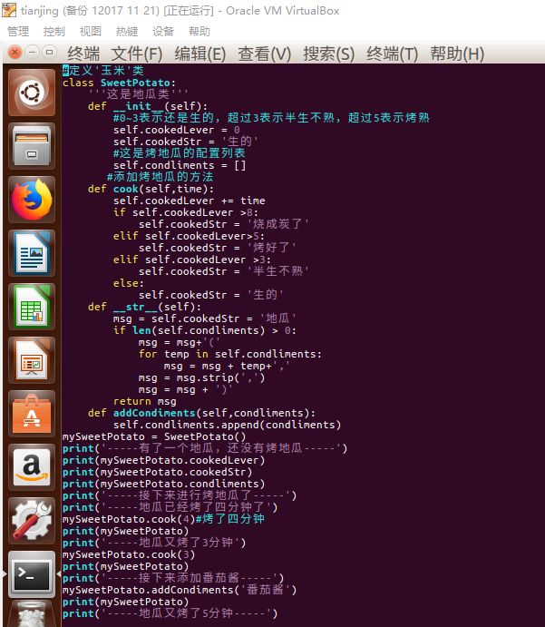Click the 终端 title label in top bar
Screen dimensions: 545x627
(83, 54)
